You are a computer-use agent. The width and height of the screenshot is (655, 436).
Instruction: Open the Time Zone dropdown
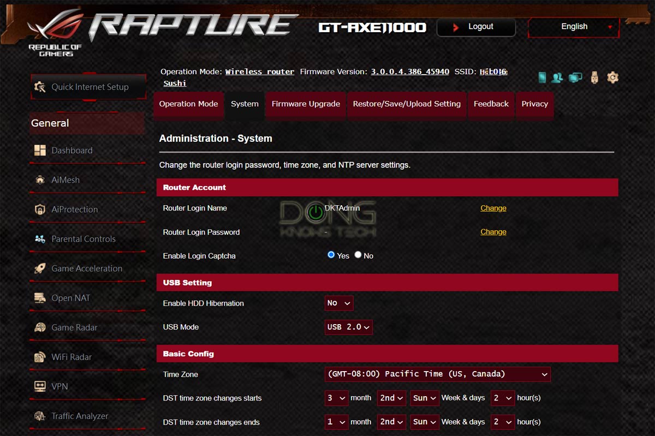pos(437,374)
